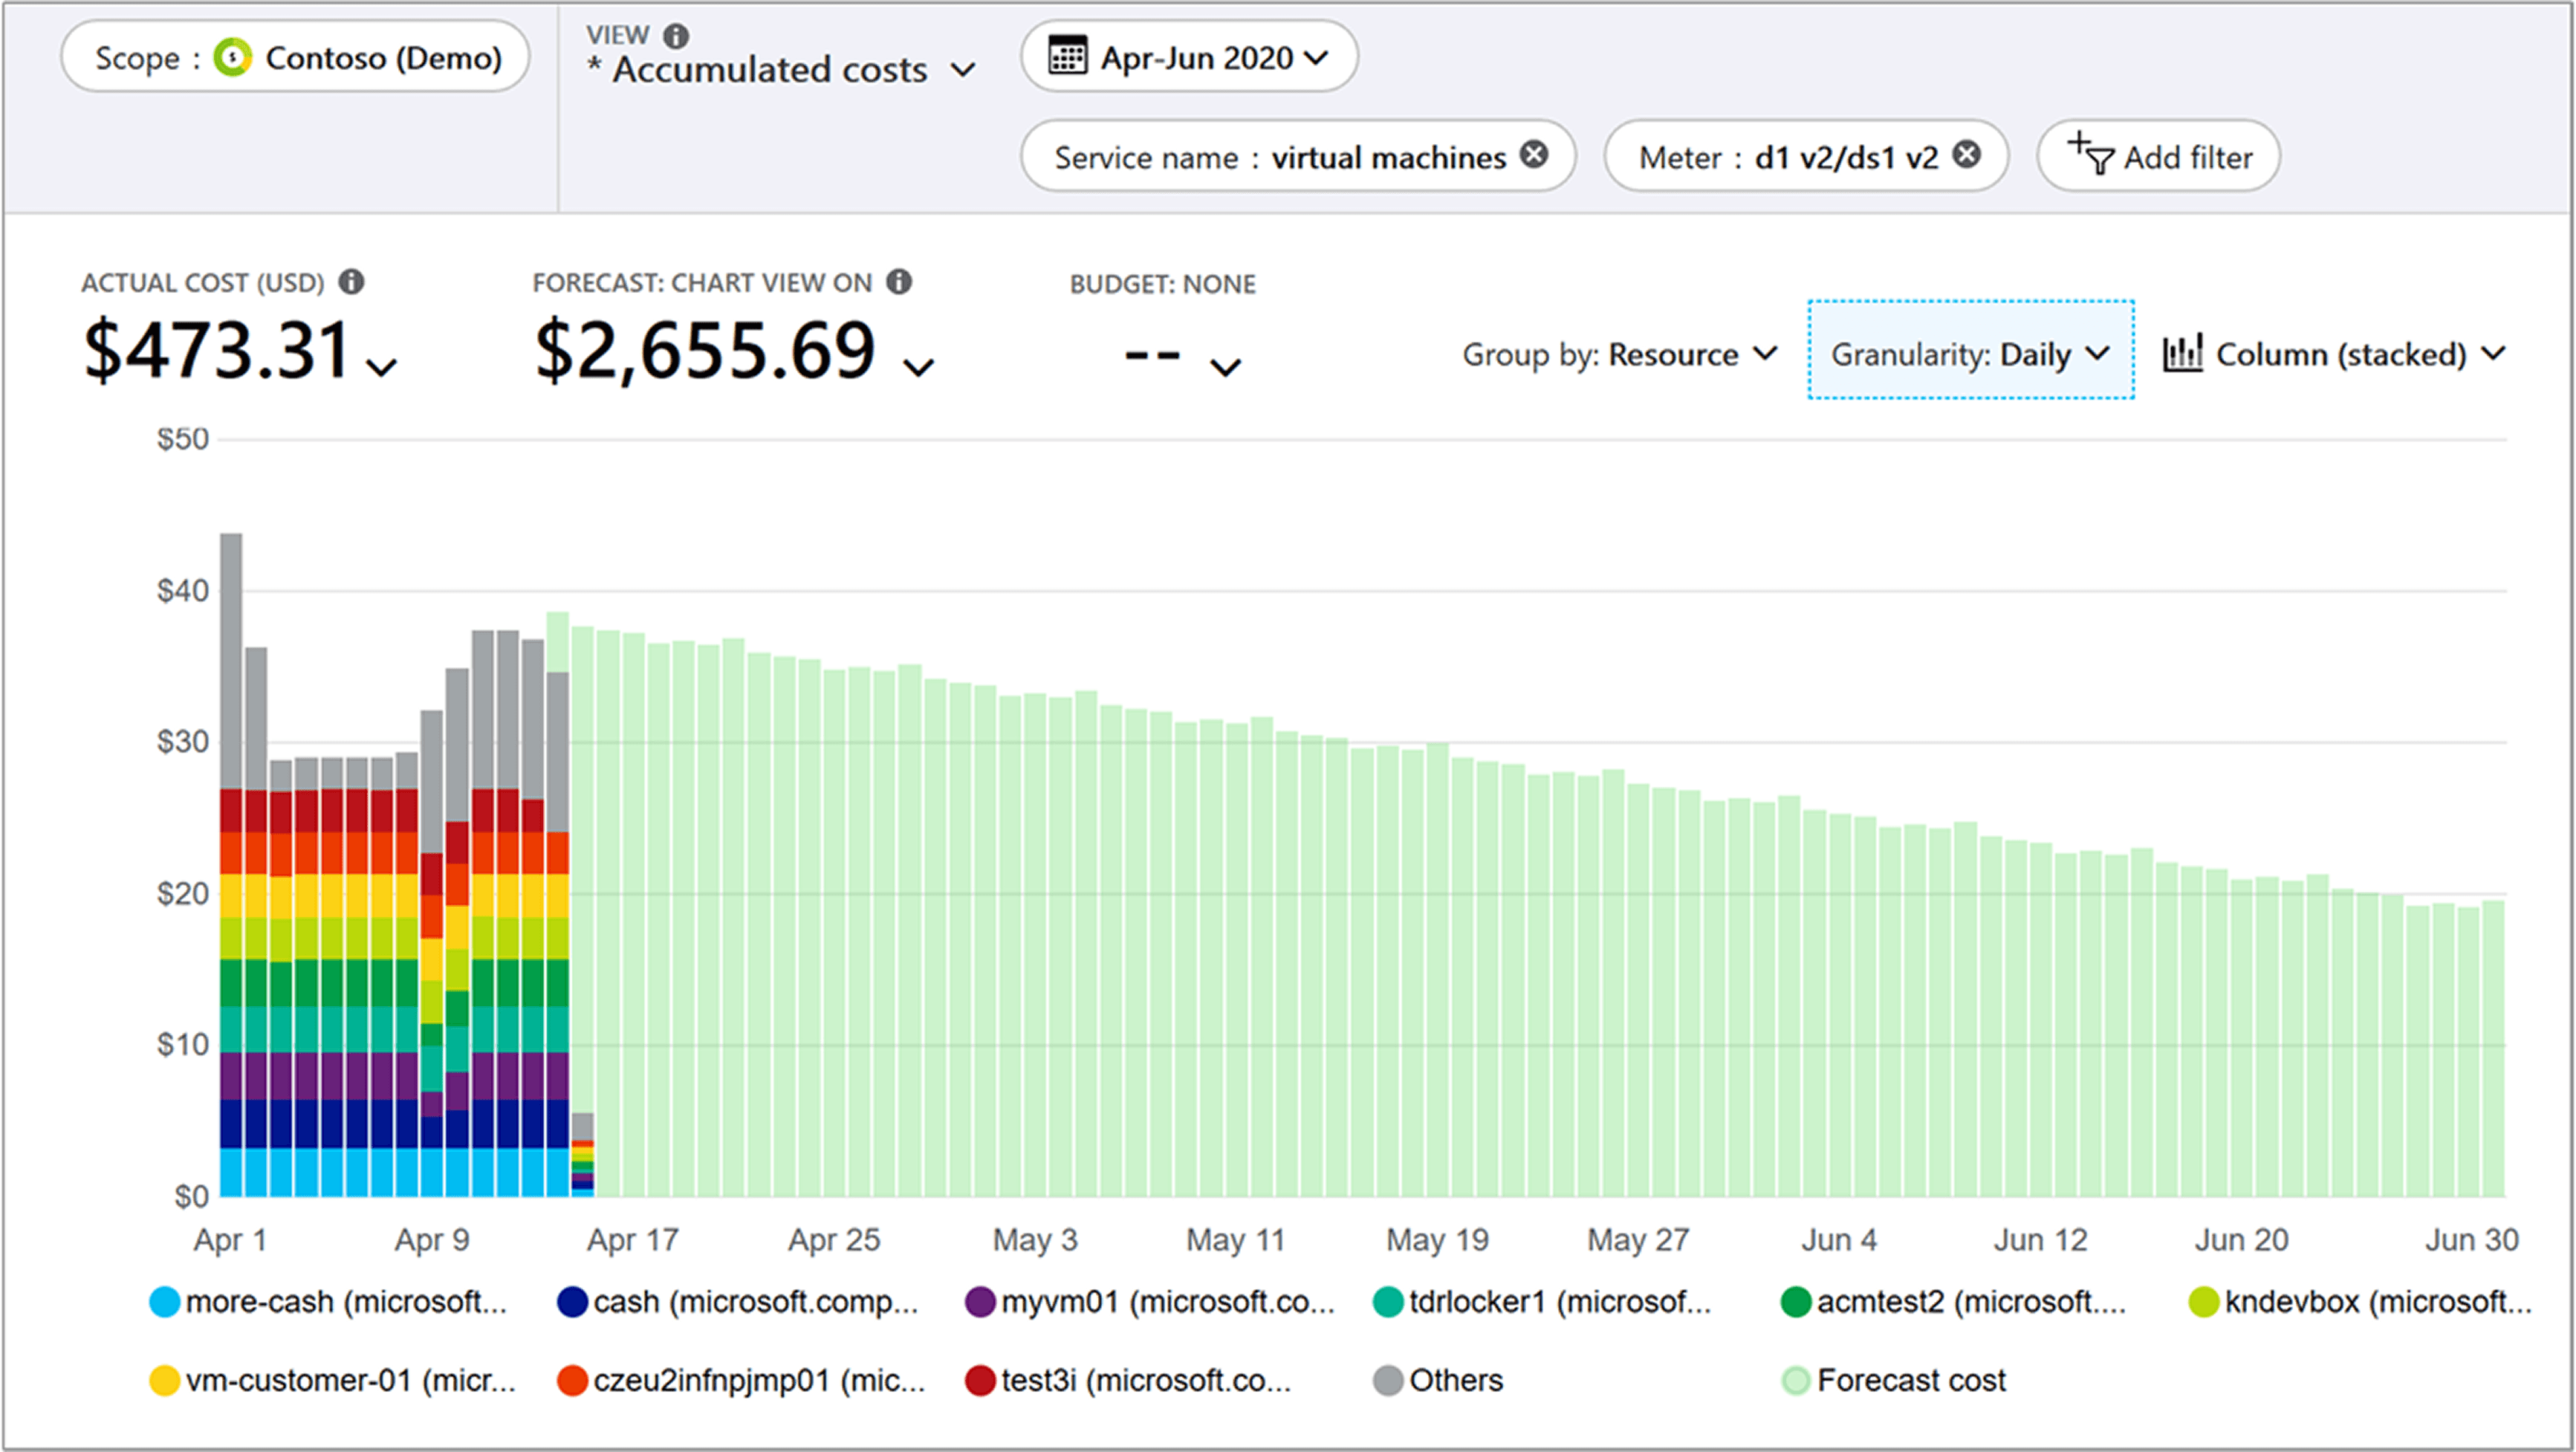Expand the Budget none chevron
The image size is (2576, 1452).
[1225, 367]
